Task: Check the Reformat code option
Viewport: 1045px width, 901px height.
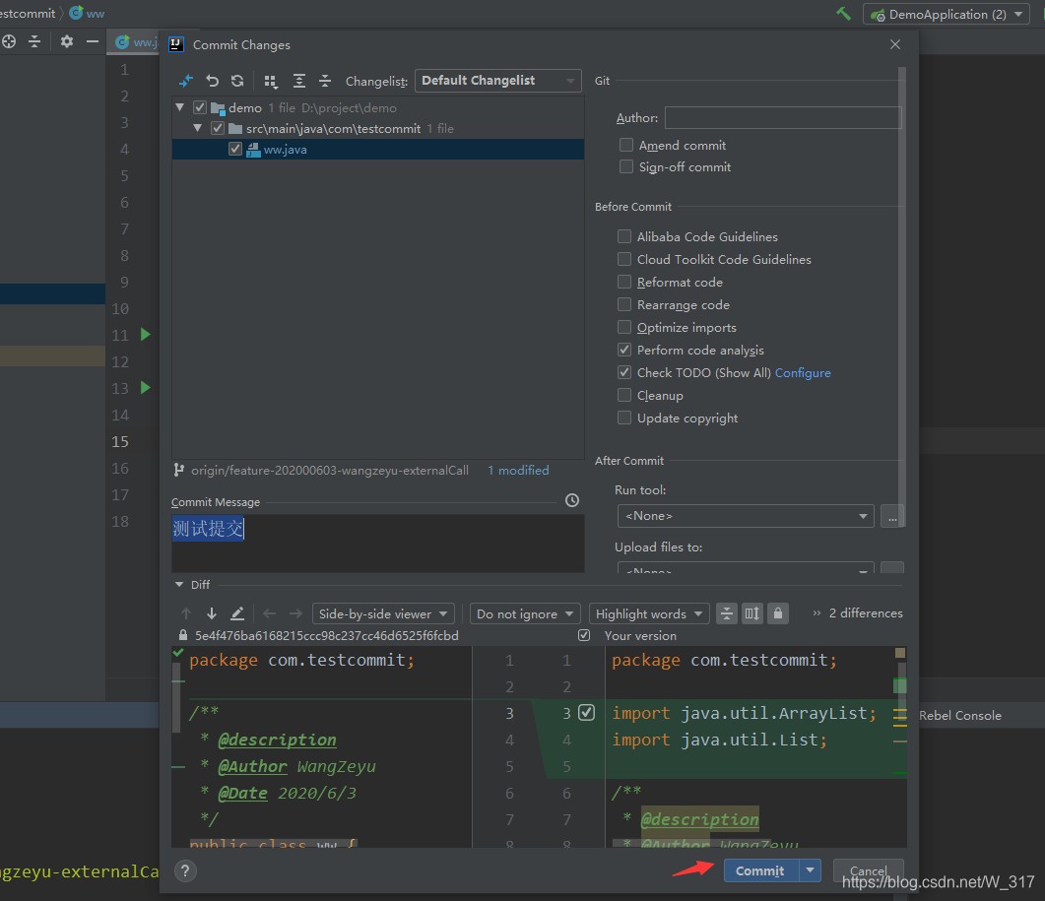Action: point(624,282)
